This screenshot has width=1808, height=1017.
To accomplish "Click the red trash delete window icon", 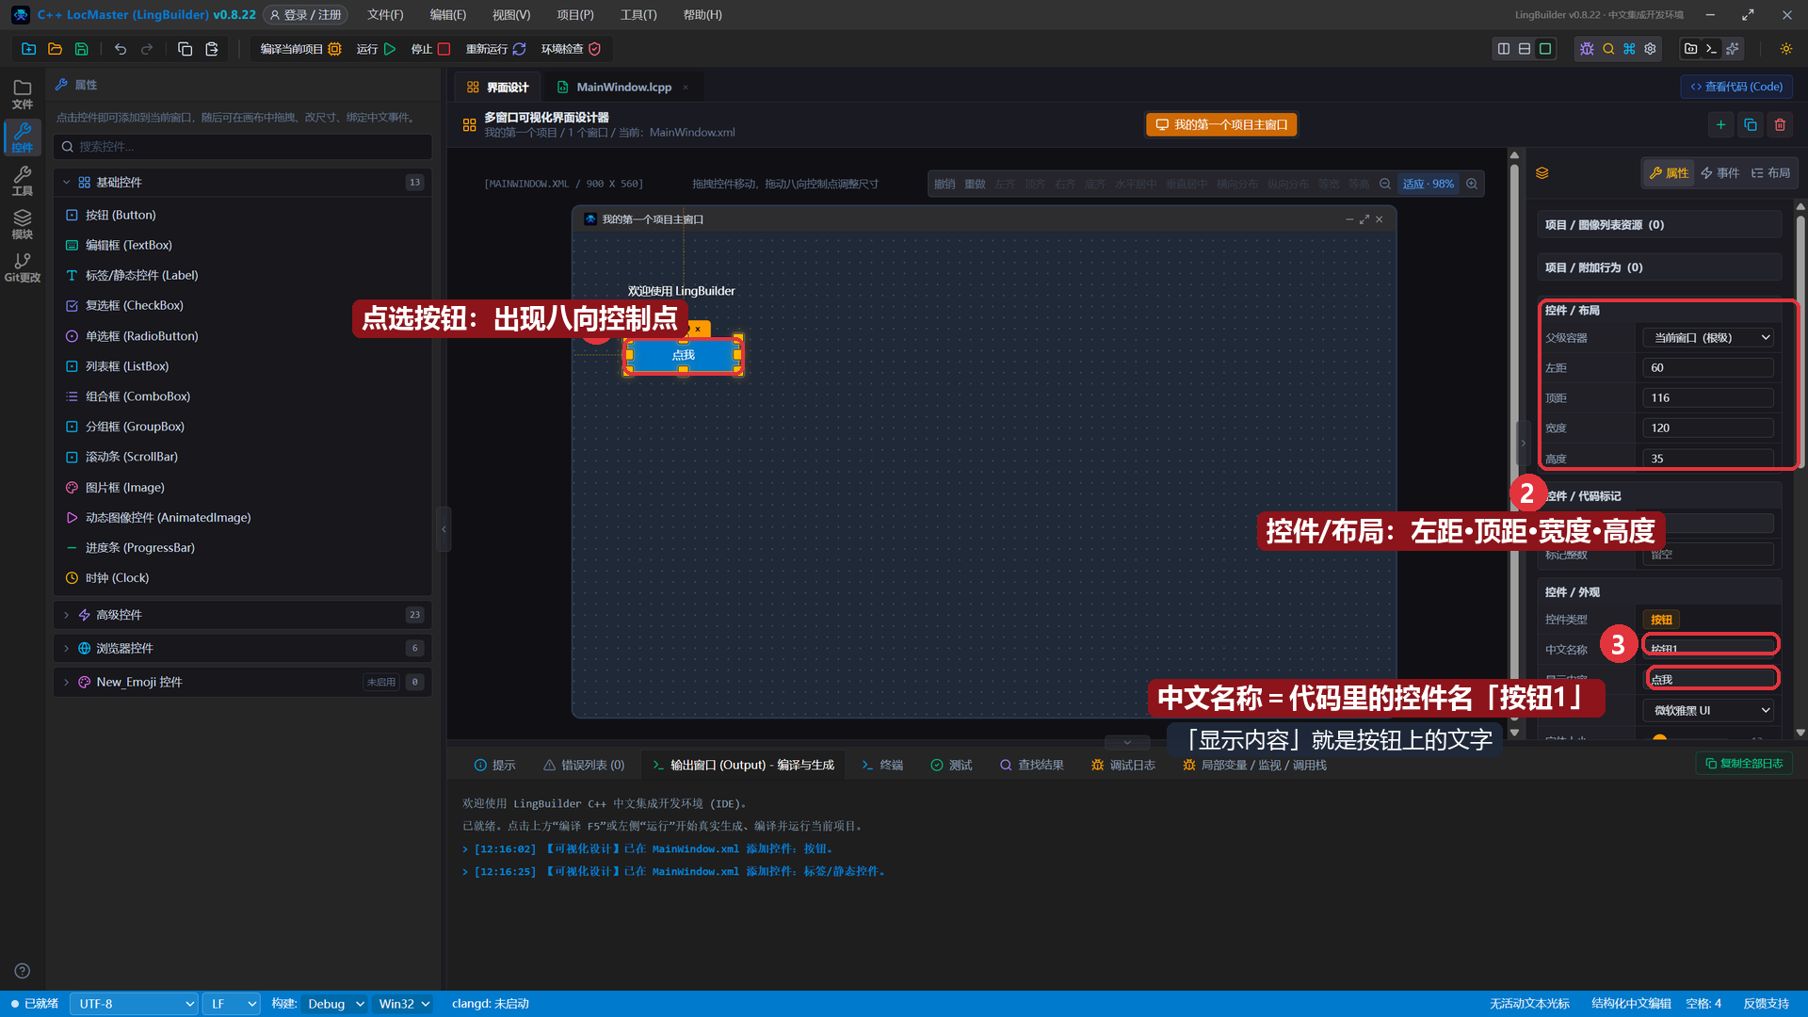I will point(1780,124).
